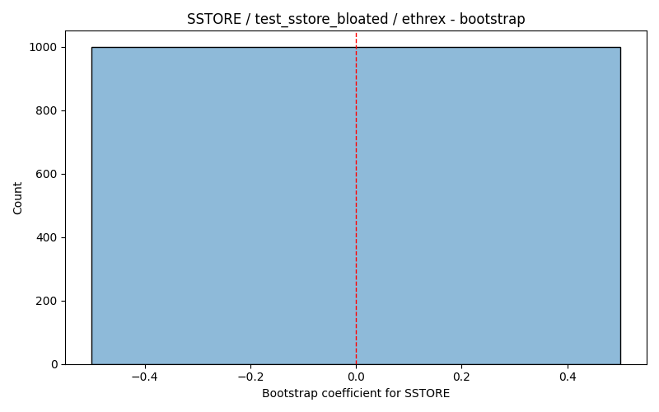Click the word SSTORE in title
Image resolution: width=659 pixels, height=412 pixels.
pos(214,19)
